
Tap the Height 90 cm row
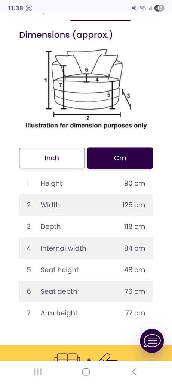pos(86,183)
